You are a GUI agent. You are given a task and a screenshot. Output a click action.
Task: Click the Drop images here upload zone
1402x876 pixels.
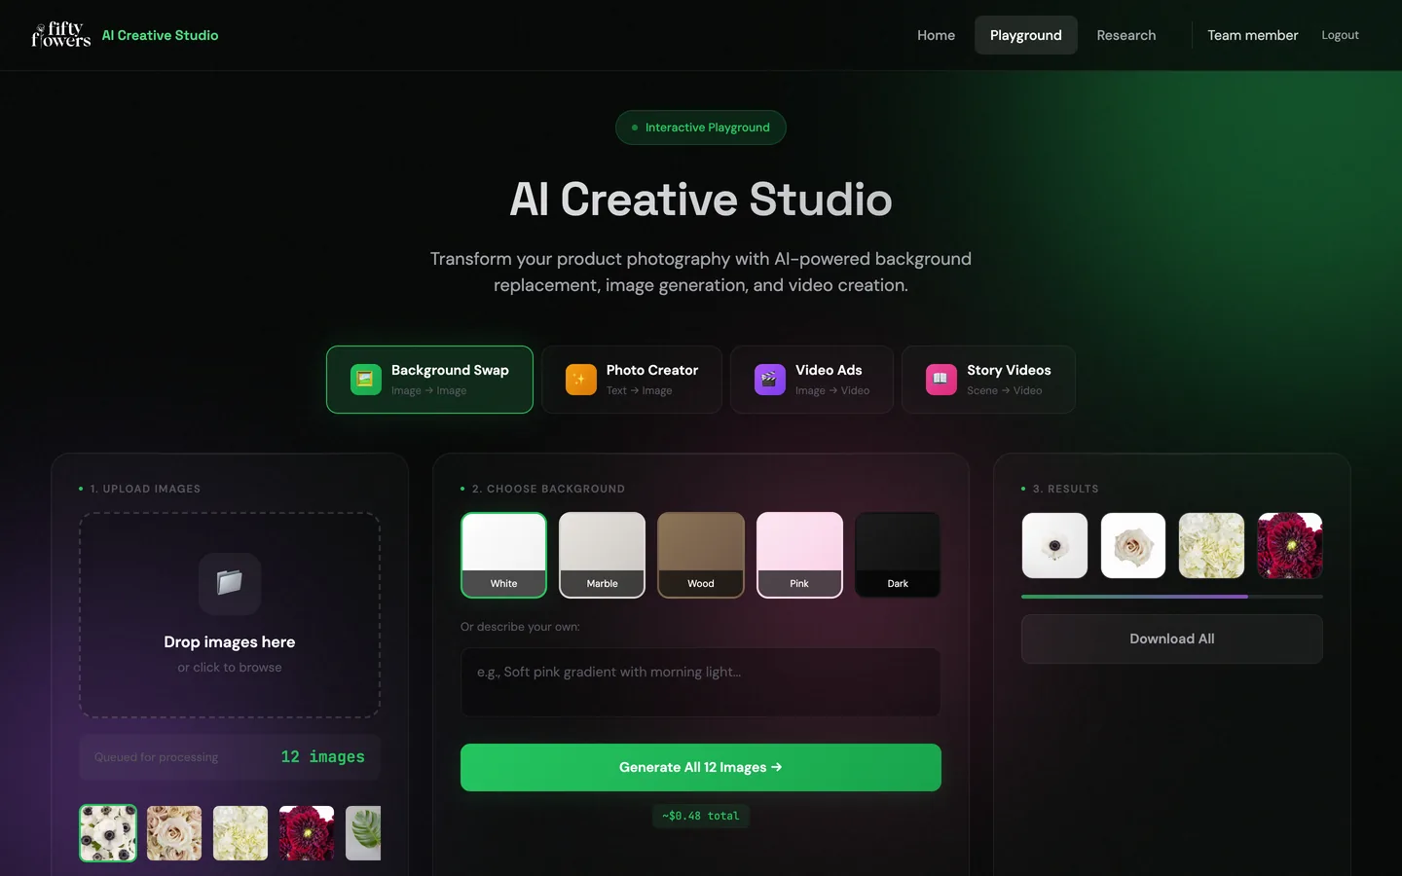click(230, 615)
